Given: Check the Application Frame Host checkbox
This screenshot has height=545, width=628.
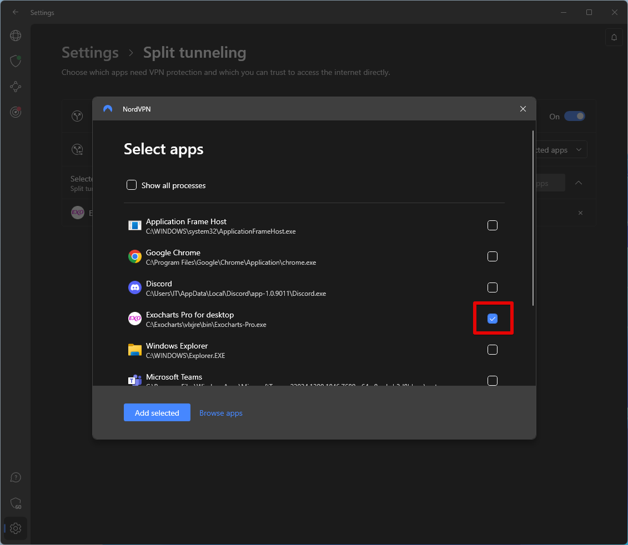Looking at the screenshot, I should tap(492, 225).
